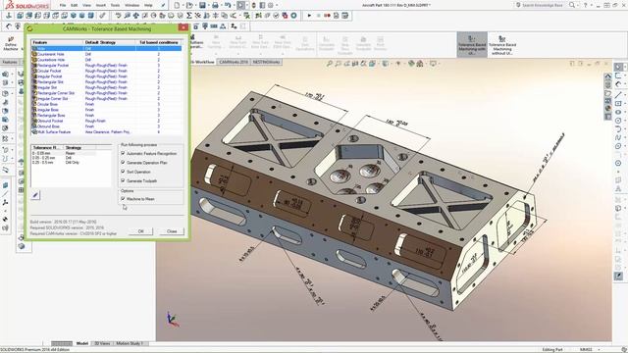Click the Sigma equations icon in the toolbar
Image resolution: width=628 pixels, height=353 pixels.
point(189,16)
